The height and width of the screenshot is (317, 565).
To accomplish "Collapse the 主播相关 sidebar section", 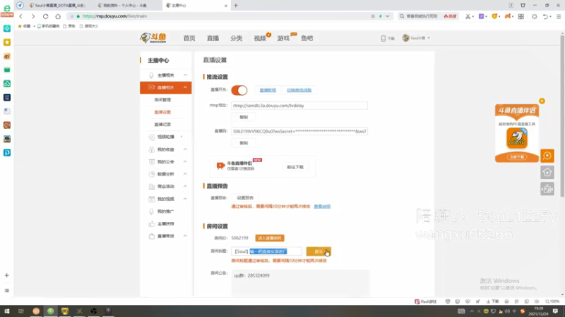I will (x=166, y=75).
